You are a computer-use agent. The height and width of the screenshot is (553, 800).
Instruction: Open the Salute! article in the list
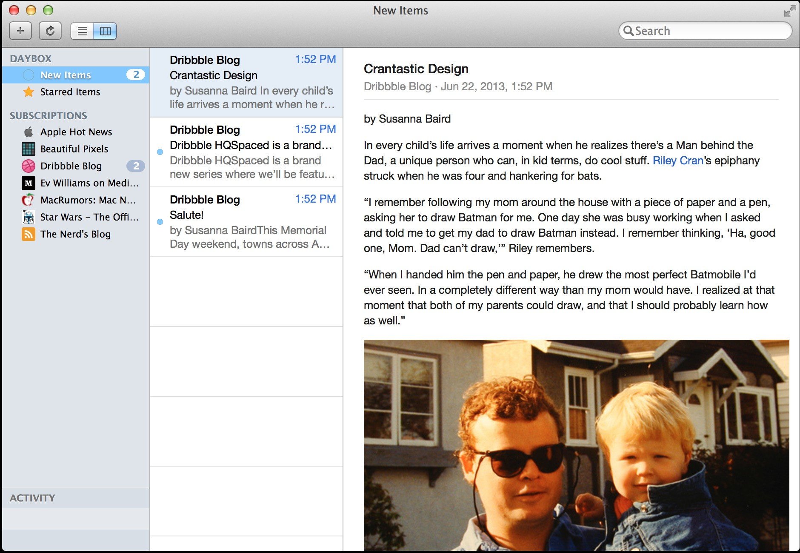pyautogui.click(x=246, y=222)
